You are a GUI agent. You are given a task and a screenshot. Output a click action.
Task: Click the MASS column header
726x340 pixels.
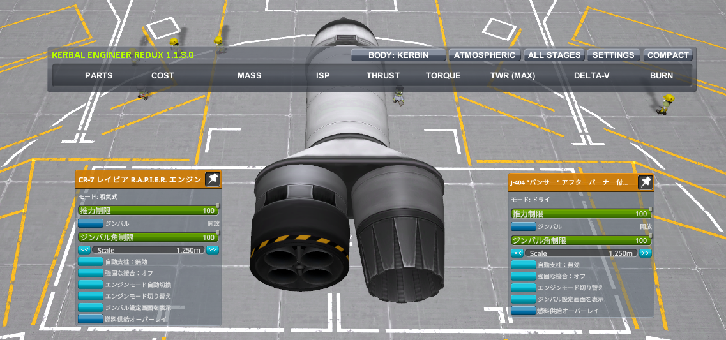(x=250, y=76)
